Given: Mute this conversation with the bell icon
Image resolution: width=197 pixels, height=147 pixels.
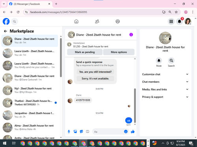Looking at the screenshot, I should point(159,60).
